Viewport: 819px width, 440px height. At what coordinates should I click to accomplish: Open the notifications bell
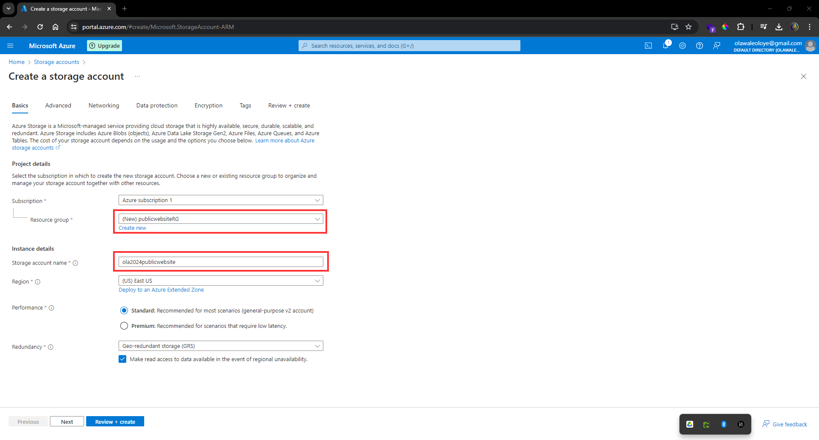pos(665,46)
